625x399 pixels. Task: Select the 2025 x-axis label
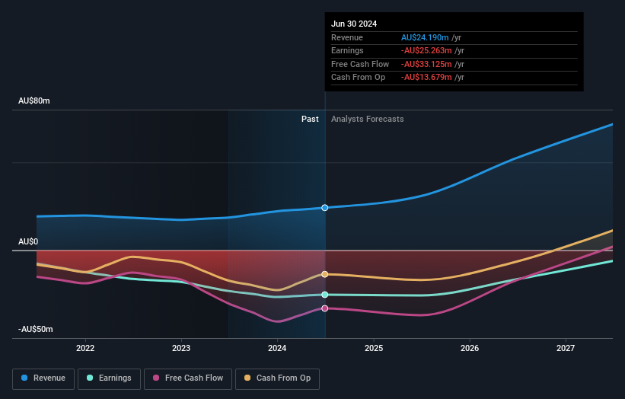(374, 348)
